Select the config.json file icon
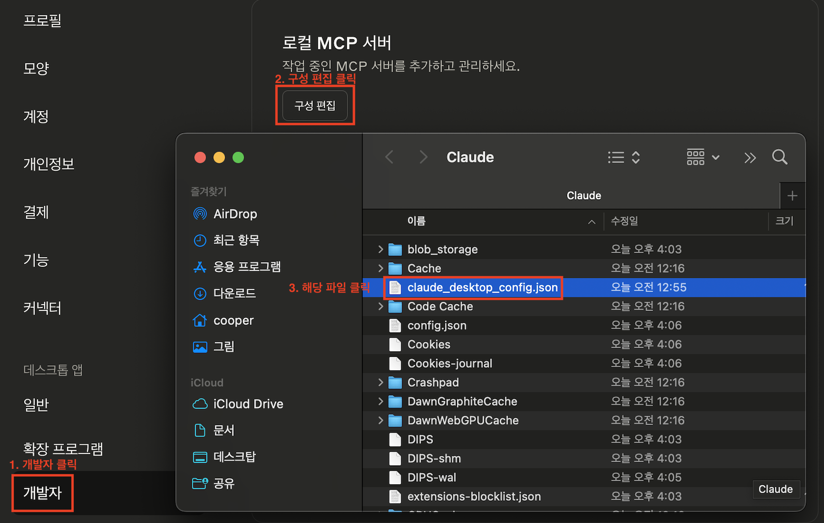Viewport: 824px width, 523px height. pos(395,325)
